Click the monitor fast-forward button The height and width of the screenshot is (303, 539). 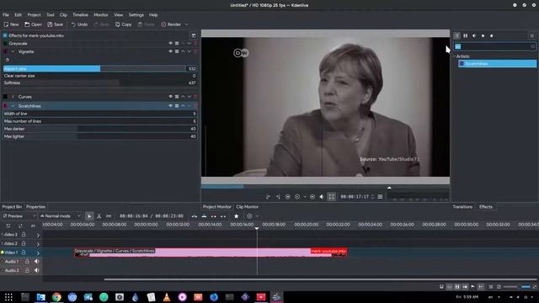coord(312,196)
